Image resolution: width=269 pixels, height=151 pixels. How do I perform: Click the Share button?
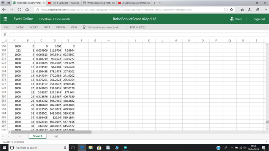coord(236,19)
